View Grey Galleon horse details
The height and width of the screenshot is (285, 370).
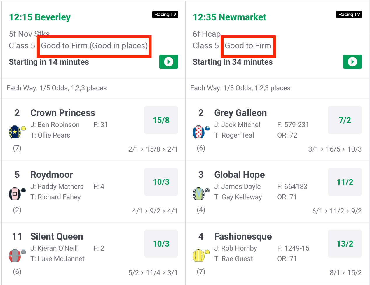(x=240, y=113)
